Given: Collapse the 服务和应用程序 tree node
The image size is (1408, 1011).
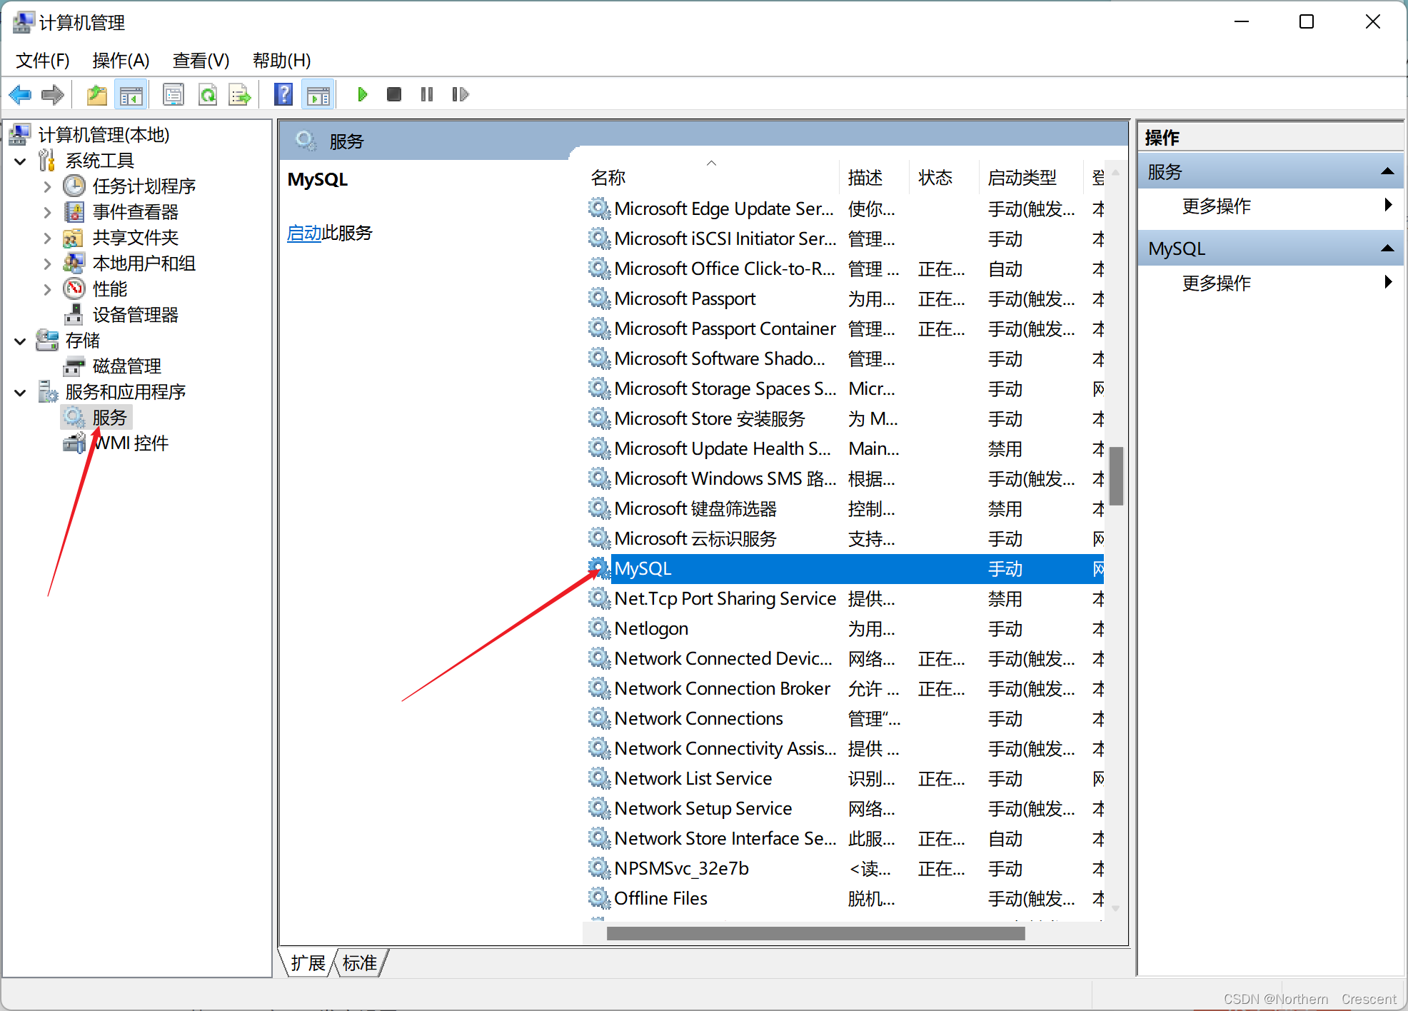Looking at the screenshot, I should coord(21,393).
